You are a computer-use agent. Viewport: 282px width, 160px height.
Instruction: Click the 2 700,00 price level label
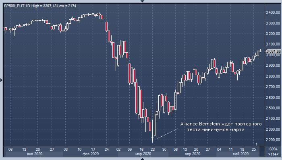click(273, 87)
